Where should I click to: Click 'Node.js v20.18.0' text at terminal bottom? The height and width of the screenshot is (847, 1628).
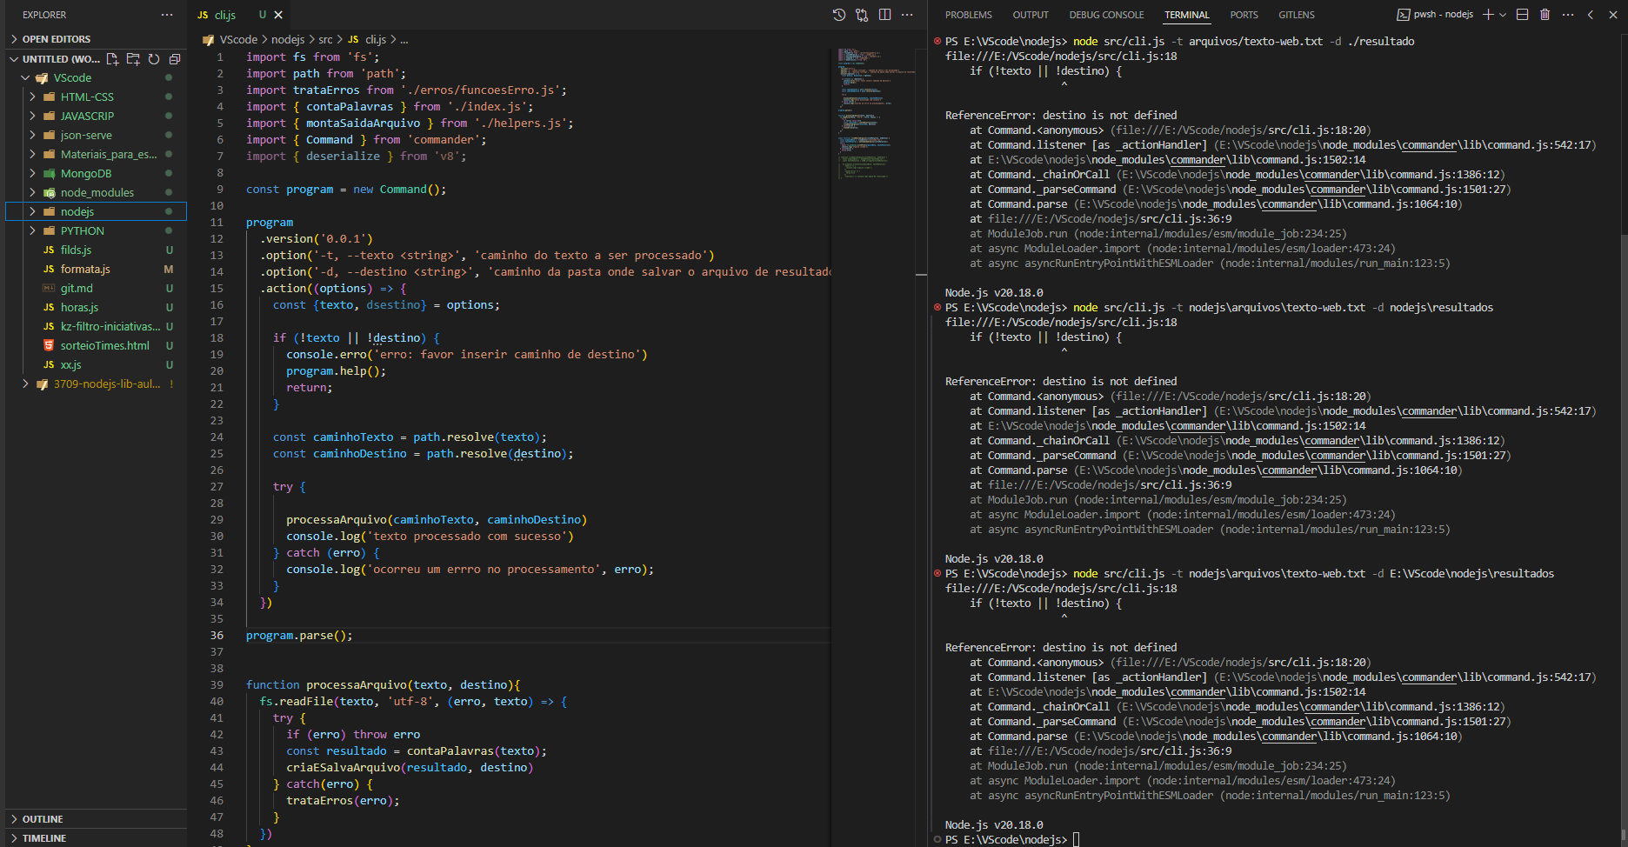[994, 825]
